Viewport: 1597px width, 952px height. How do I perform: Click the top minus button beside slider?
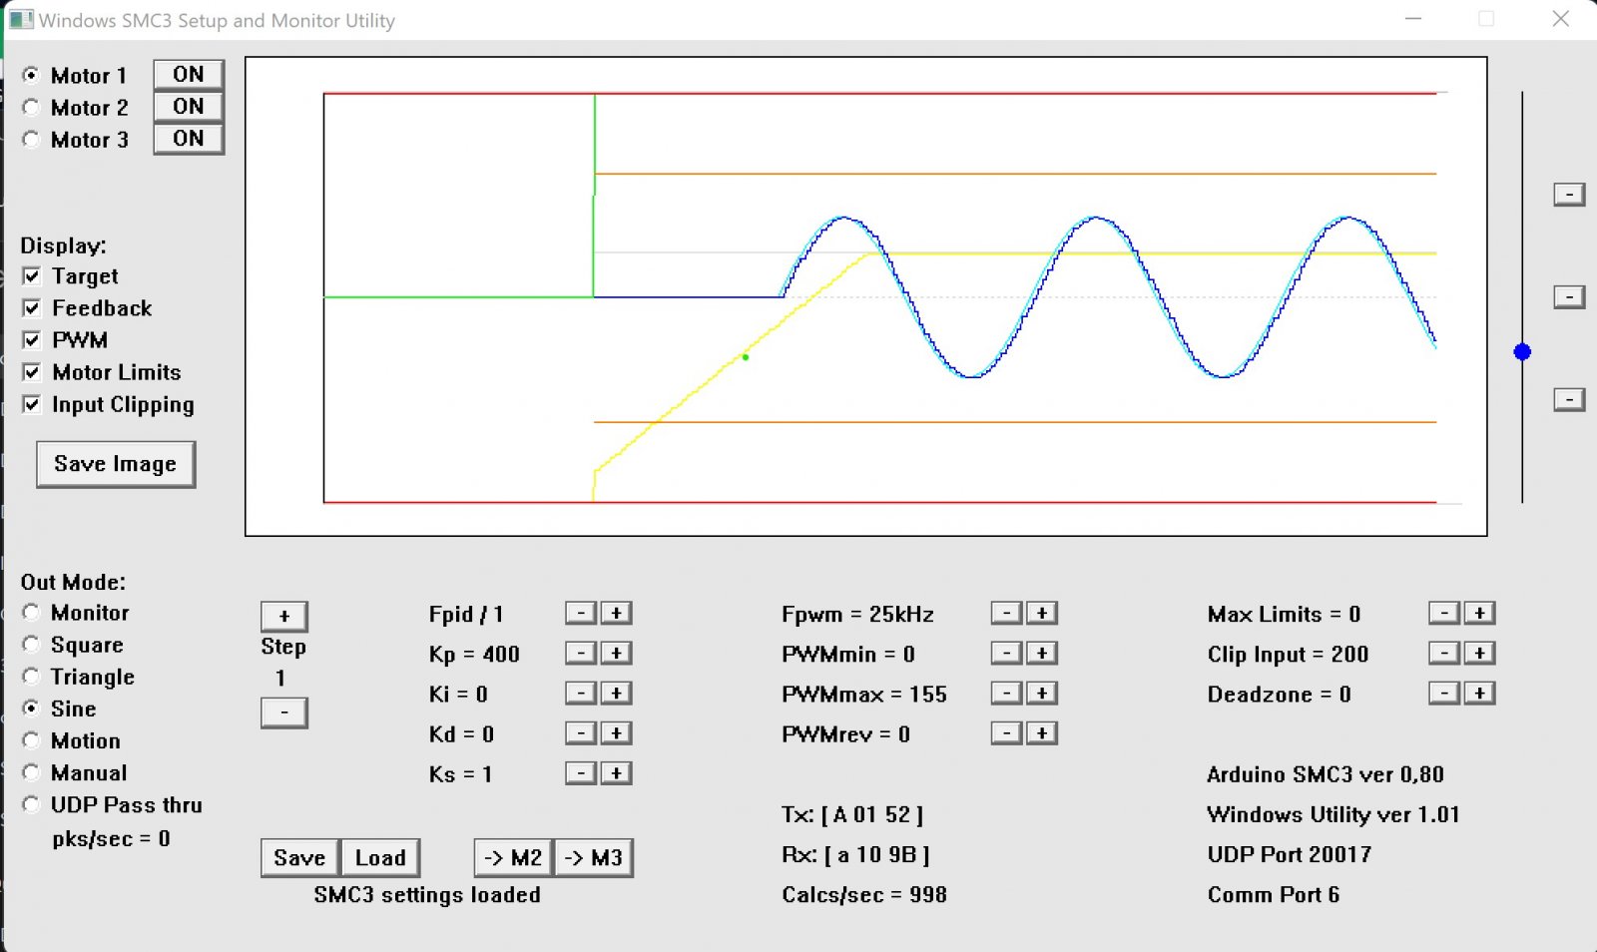pyautogui.click(x=1569, y=195)
